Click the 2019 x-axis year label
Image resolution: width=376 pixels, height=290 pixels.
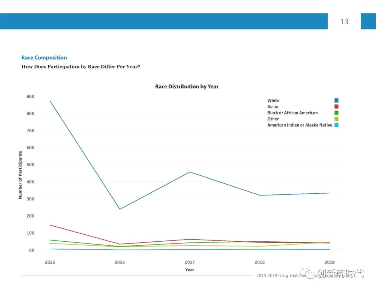[329, 262]
